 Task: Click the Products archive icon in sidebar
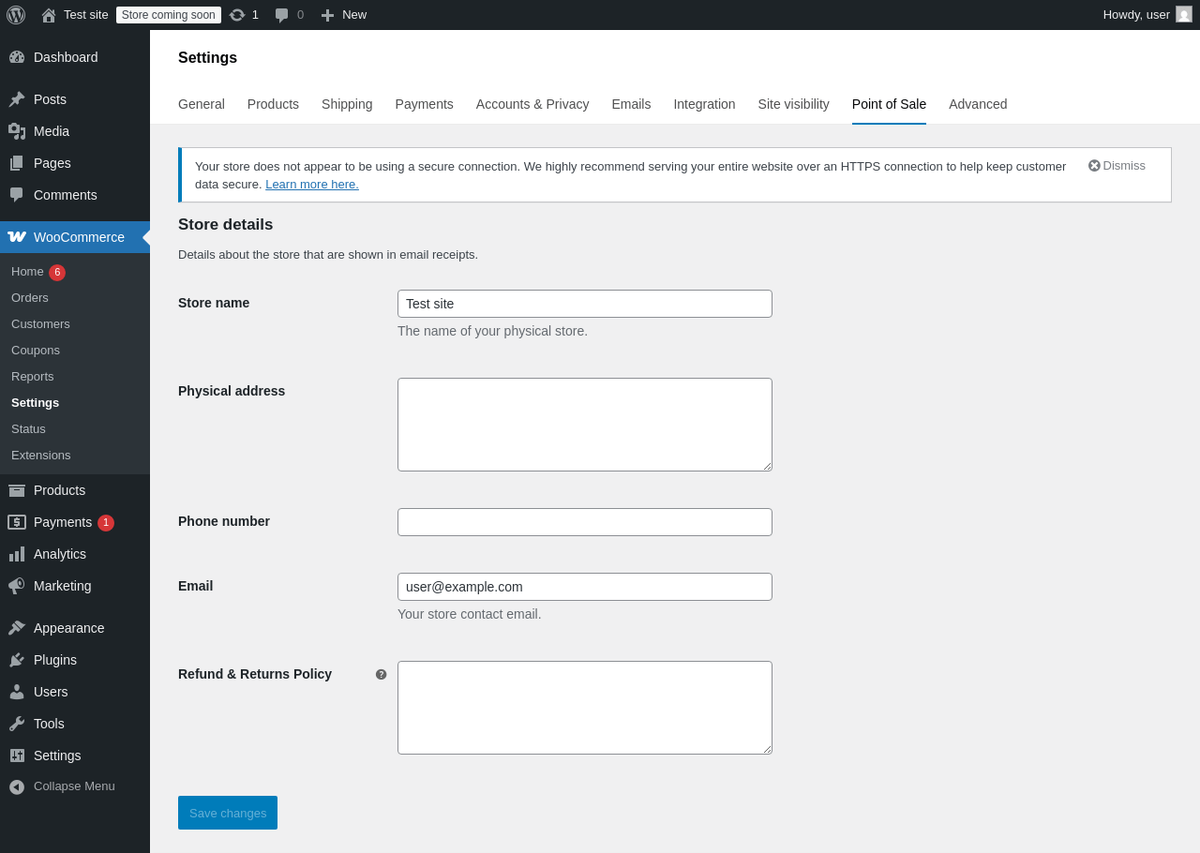coord(17,490)
